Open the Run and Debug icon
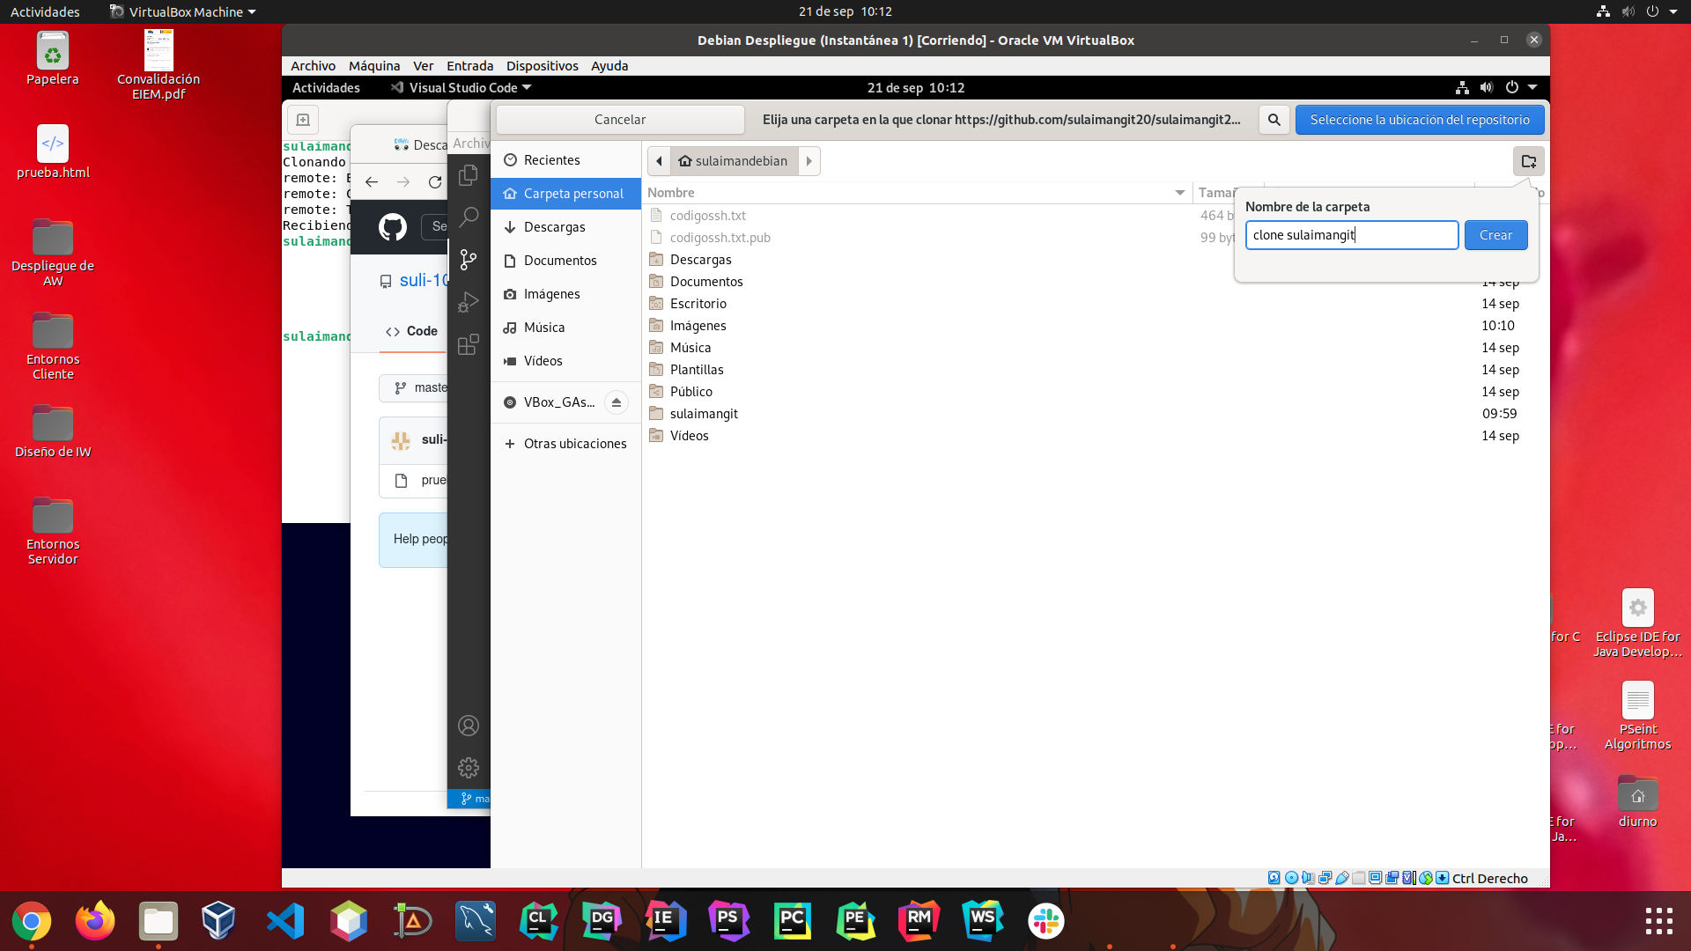This screenshot has height=951, width=1691. (469, 302)
